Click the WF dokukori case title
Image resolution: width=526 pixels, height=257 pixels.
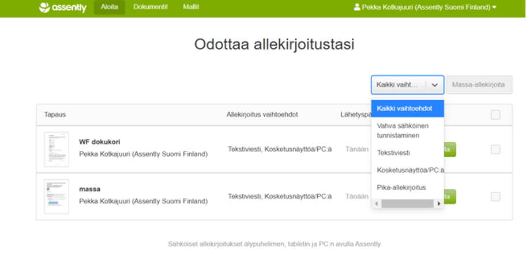tap(100, 142)
